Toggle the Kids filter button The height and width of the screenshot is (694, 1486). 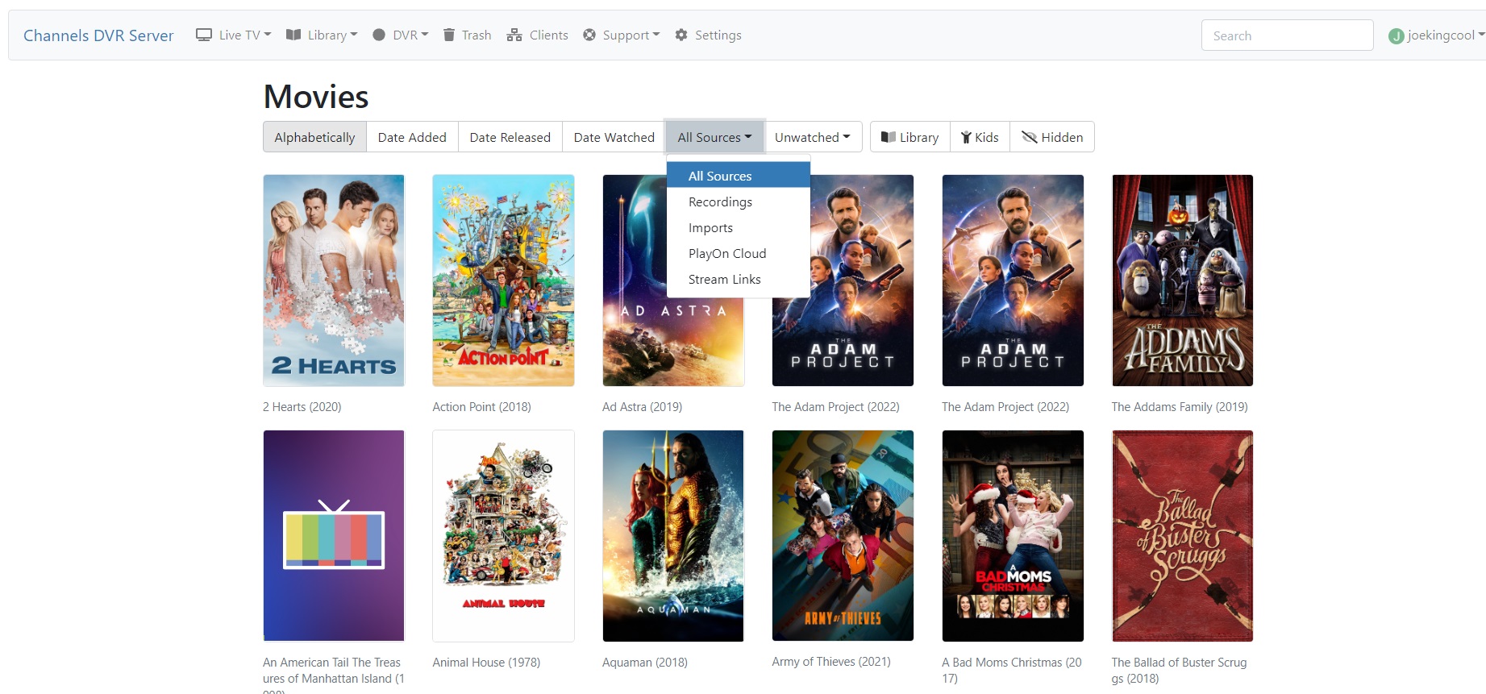click(x=980, y=137)
